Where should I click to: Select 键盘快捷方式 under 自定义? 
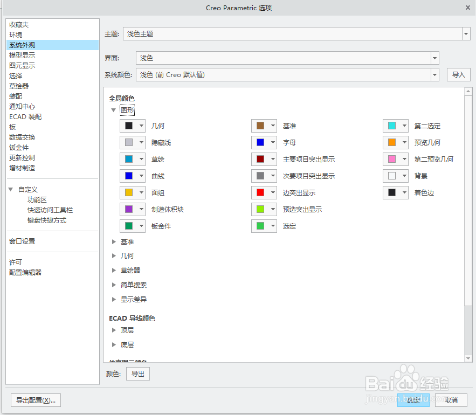(47, 220)
